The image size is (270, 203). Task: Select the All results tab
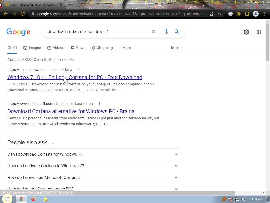(12, 48)
